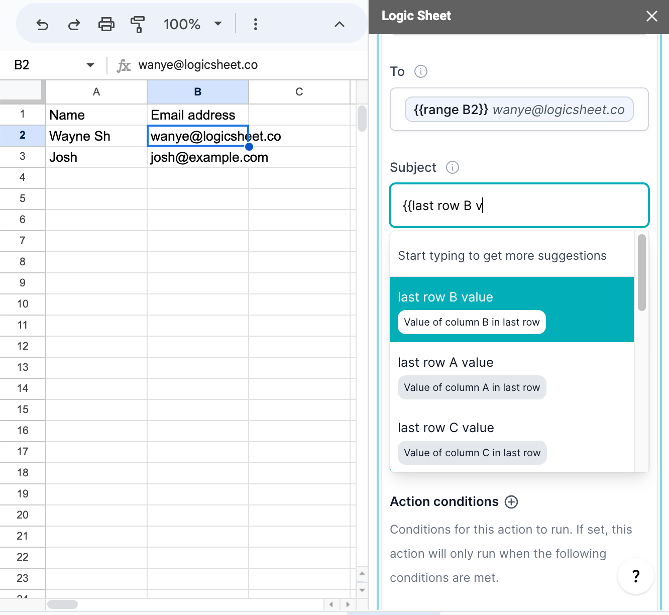Open the Name box dropdown
This screenshot has width=669, height=615.
coord(90,65)
